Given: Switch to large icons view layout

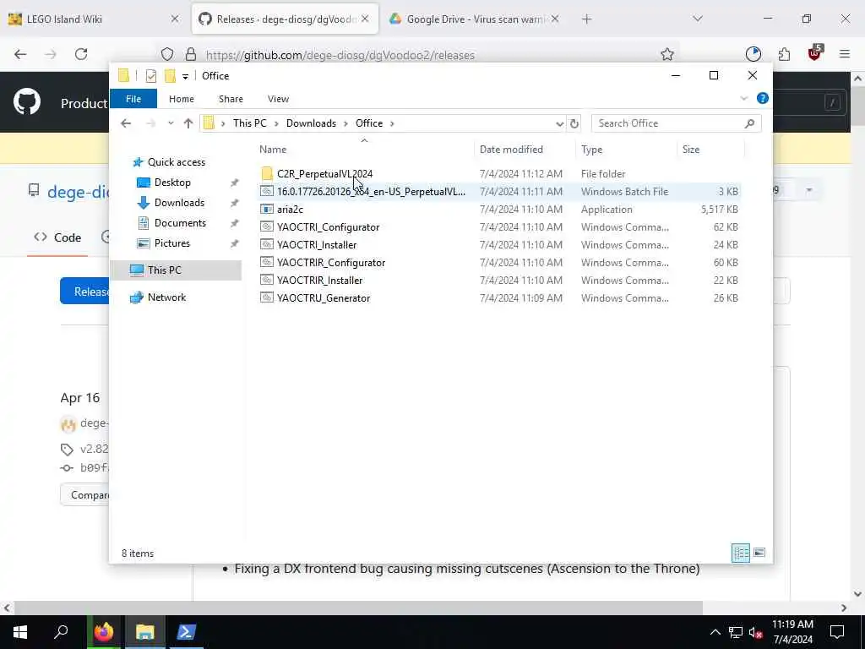Looking at the screenshot, I should coord(759,553).
